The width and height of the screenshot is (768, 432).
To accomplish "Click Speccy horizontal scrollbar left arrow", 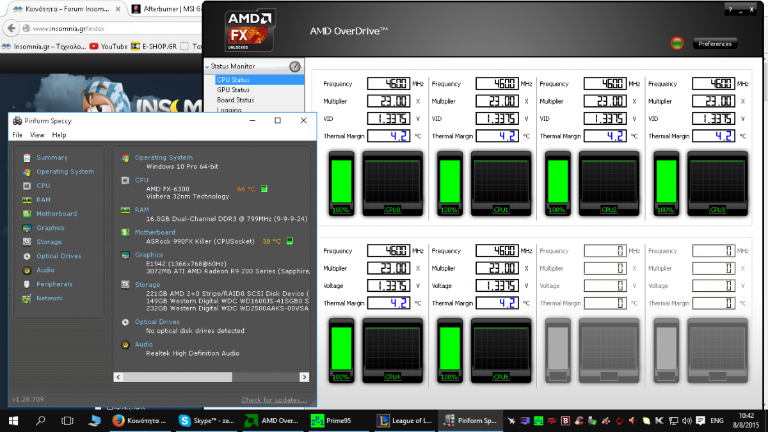I will point(117,378).
